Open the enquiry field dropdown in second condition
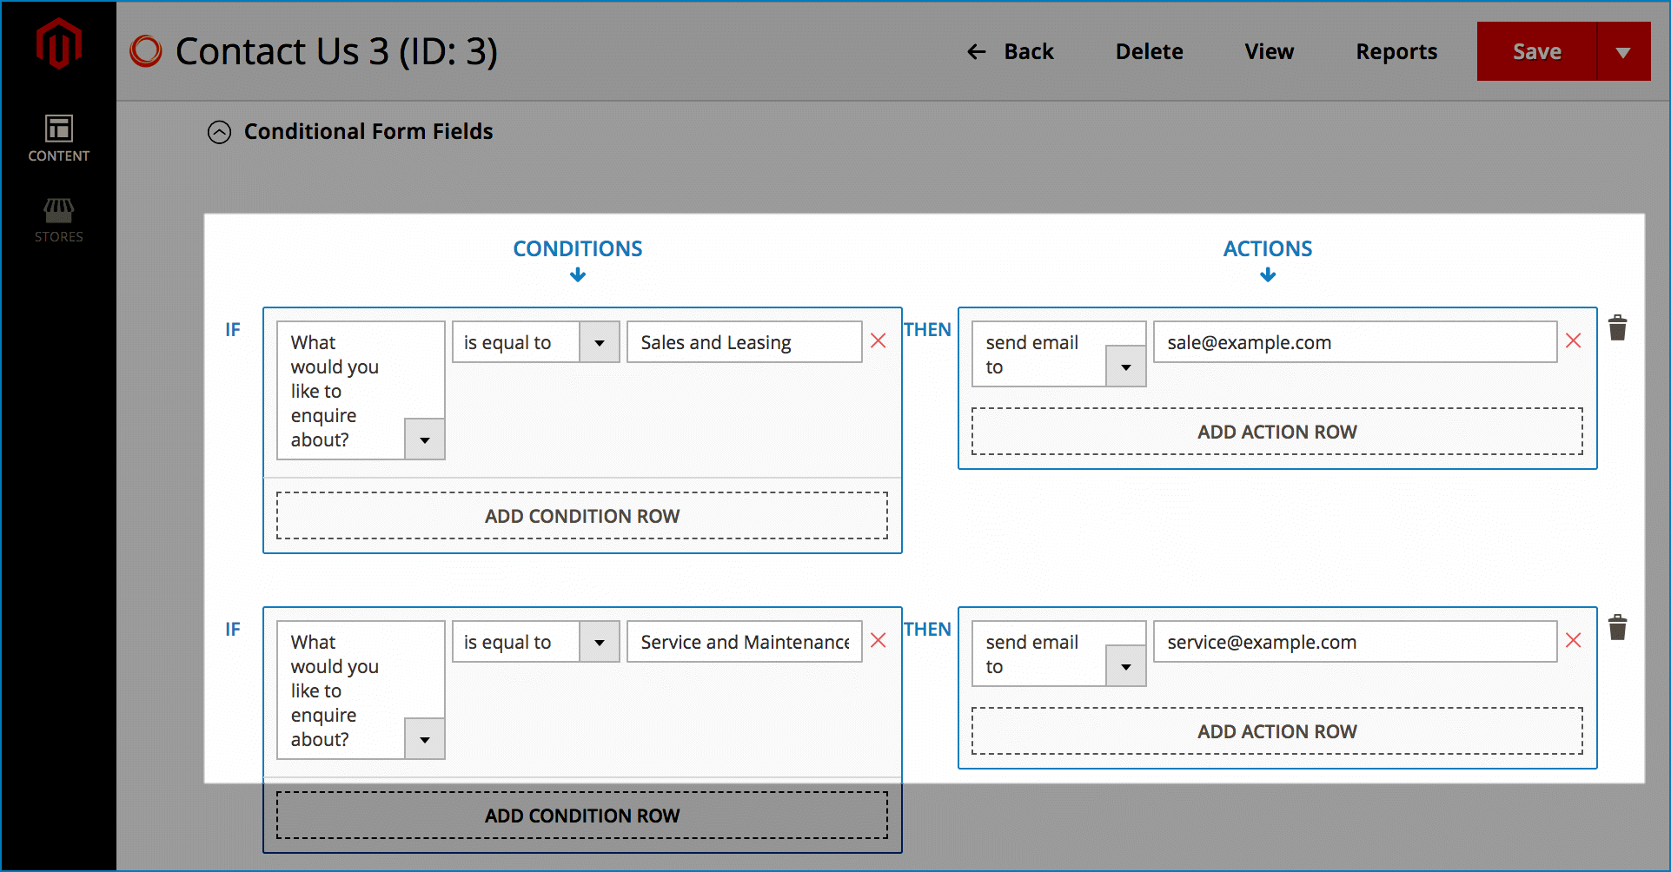Screen dimensions: 1671x872 (x=425, y=739)
